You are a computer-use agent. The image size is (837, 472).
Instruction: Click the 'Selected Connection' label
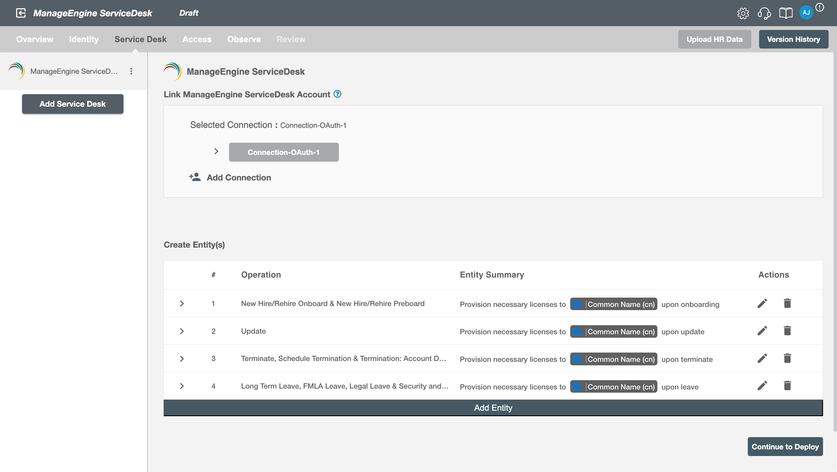tap(231, 125)
